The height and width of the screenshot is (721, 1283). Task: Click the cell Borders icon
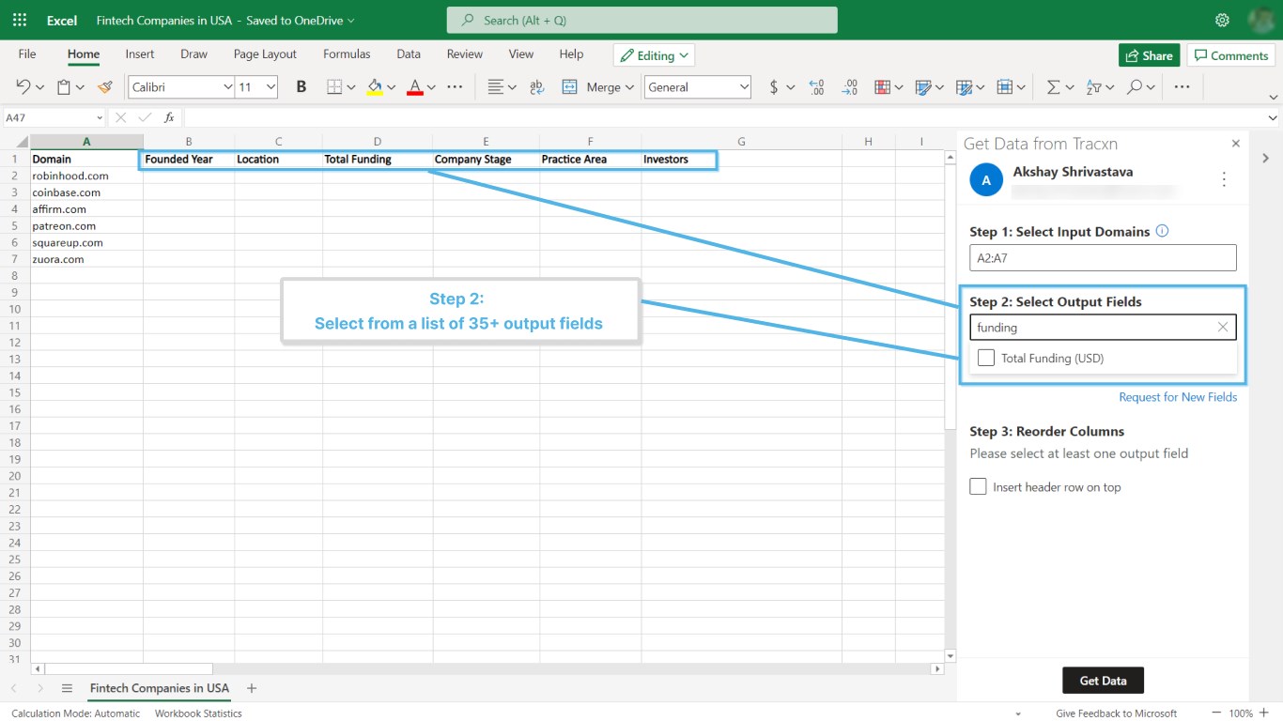pos(334,87)
